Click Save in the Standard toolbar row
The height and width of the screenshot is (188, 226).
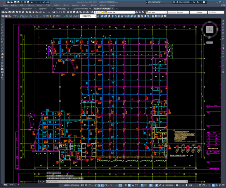pyautogui.click(x=9, y=12)
